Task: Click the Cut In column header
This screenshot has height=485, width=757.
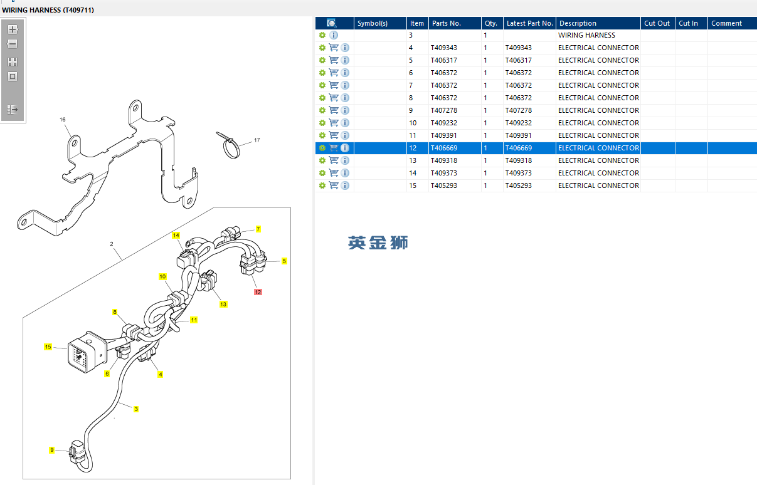Action: [x=691, y=23]
